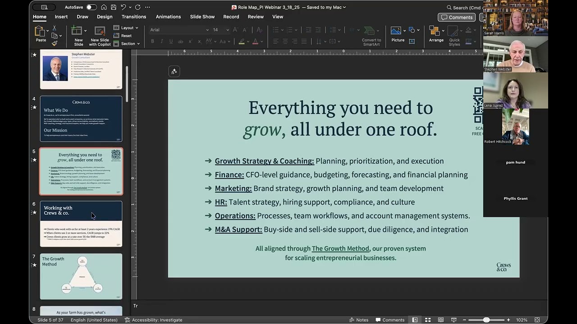Toggle the Notes pane in status bar
This screenshot has width=577, height=324.
click(359, 320)
